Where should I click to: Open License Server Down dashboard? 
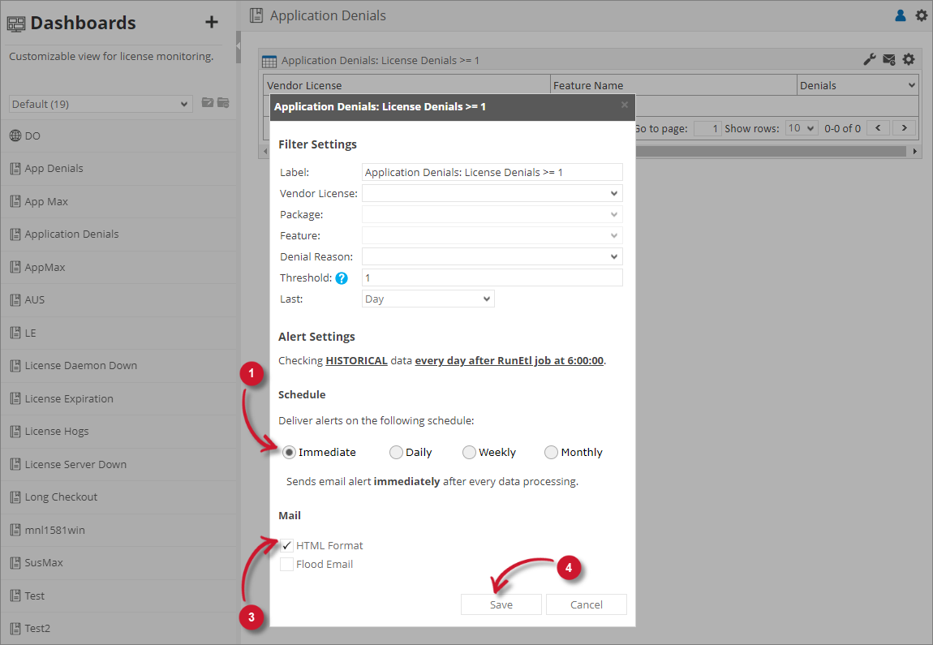[118, 465]
